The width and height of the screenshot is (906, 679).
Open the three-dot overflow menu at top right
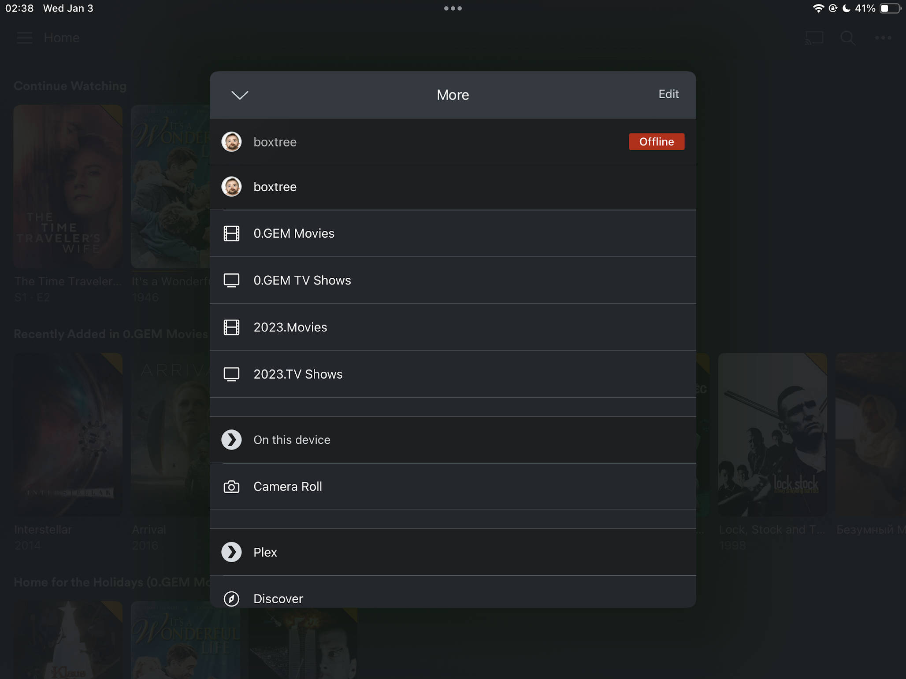tap(883, 38)
